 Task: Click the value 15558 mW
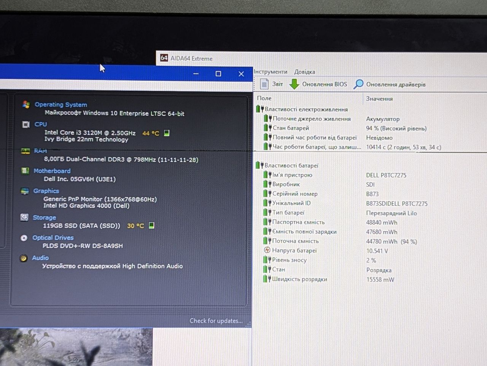click(380, 279)
